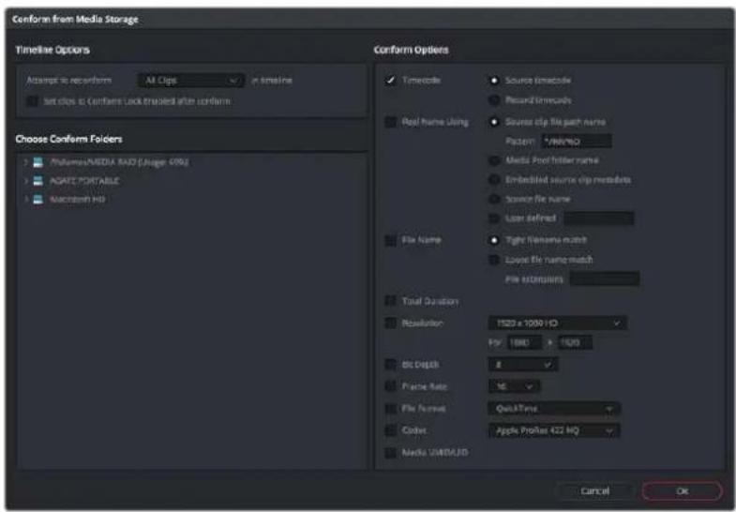Click the resolution height field
This screenshot has height=512, width=736.
[575, 342]
